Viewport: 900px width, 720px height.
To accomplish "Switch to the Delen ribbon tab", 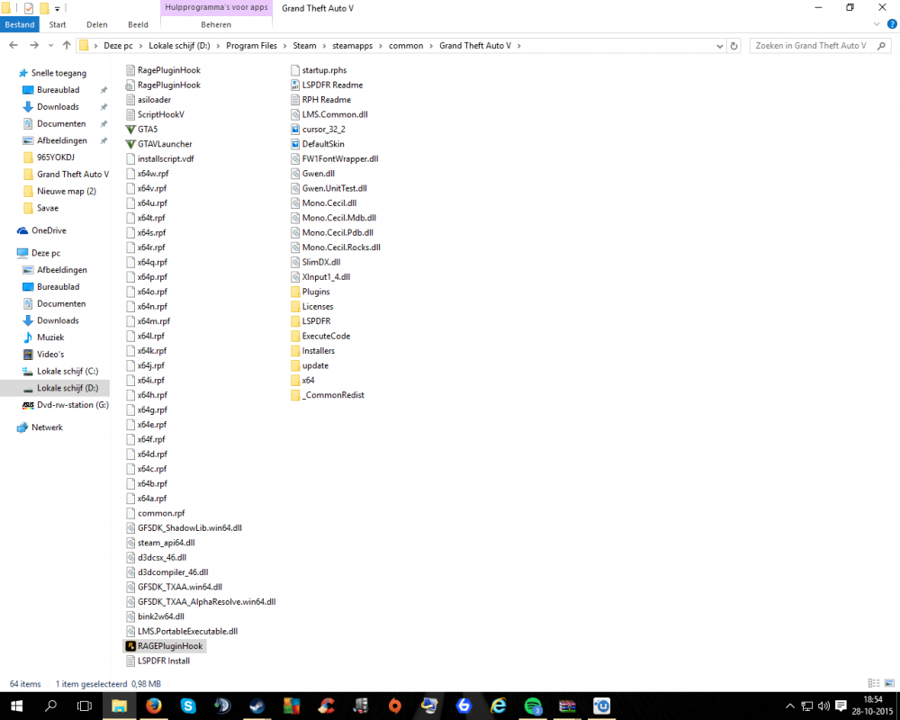I will 97,24.
